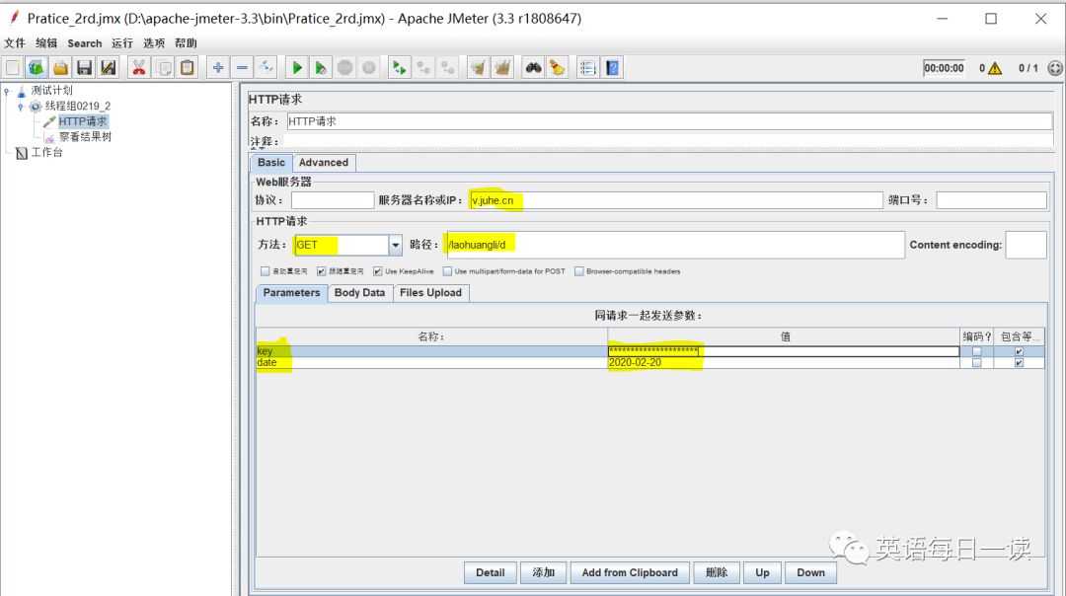1066x596 pixels.
Task: Click the Save As toolbar icon
Action: [109, 67]
